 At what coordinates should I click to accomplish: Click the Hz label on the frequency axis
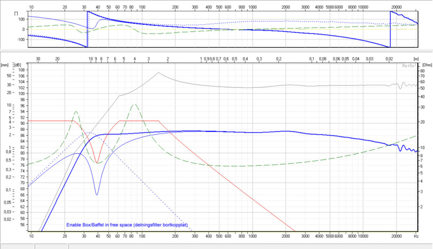[x=416, y=237]
